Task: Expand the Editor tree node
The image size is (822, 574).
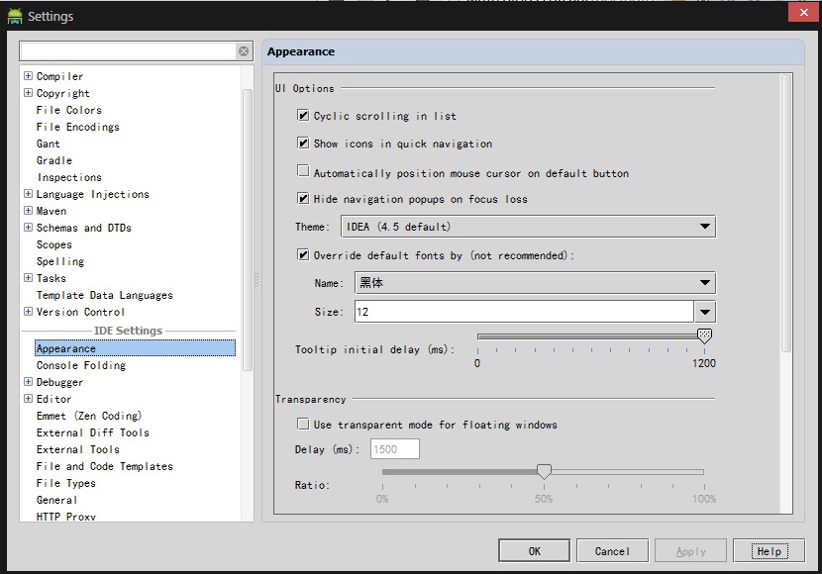Action: point(29,399)
